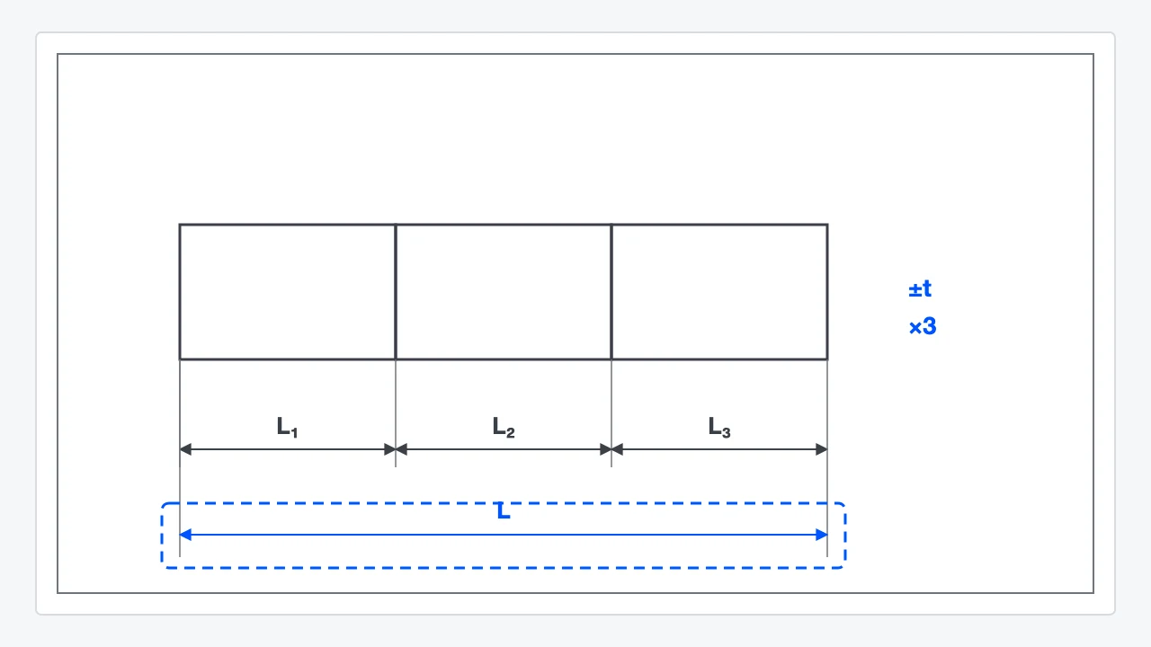The height and width of the screenshot is (647, 1151).
Task: Click the L₁ dimension label
Action: pos(288,428)
